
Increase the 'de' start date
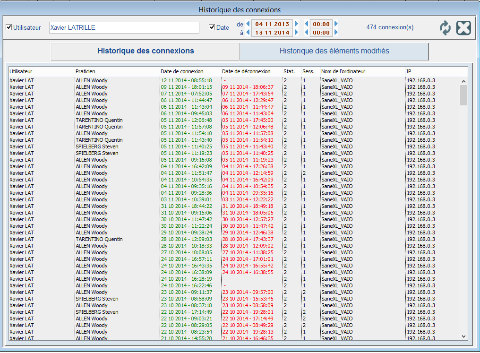coord(297,24)
